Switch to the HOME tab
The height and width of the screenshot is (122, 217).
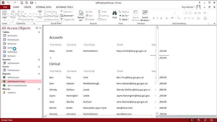click(16, 7)
